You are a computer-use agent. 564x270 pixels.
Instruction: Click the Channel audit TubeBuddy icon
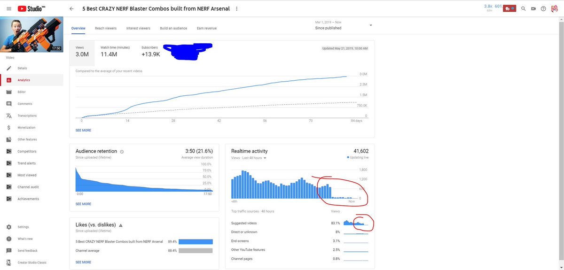pos(9,187)
